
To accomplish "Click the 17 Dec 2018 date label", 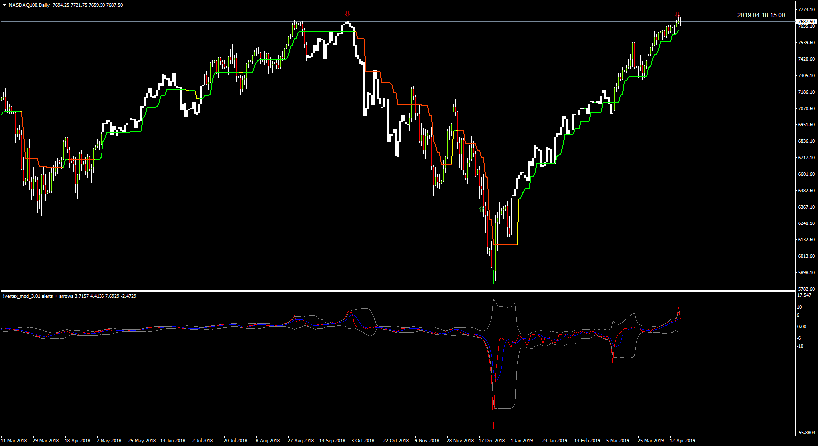I will point(492,441).
